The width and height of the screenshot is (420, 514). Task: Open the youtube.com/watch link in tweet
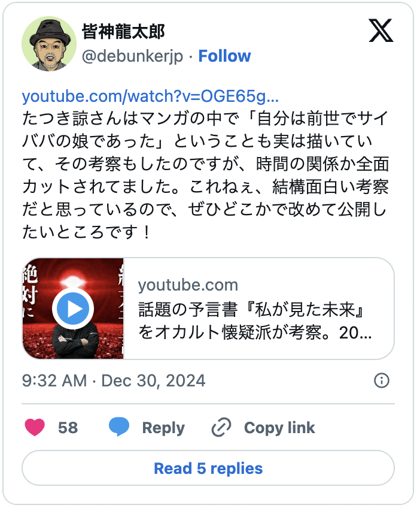point(150,97)
